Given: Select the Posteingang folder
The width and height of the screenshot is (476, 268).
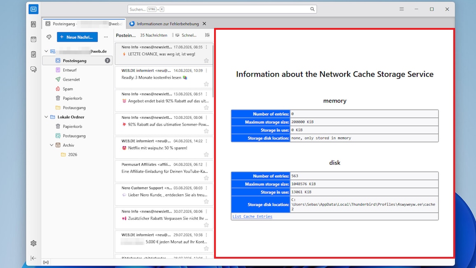Looking at the screenshot, I should 77,61.
